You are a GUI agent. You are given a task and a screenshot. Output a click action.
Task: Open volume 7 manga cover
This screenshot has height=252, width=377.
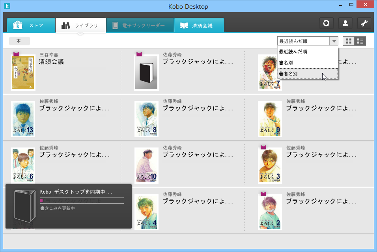point(269,73)
